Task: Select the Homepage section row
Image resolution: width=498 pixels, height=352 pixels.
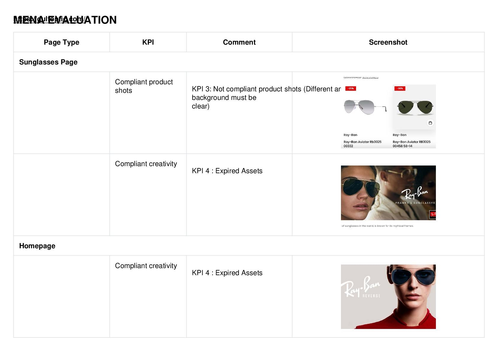Action: (249, 246)
